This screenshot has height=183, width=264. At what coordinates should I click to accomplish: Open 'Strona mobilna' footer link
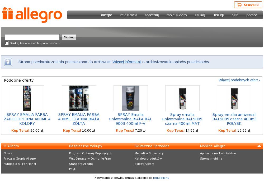[x=211, y=159]
